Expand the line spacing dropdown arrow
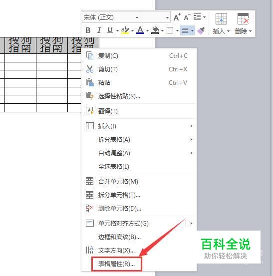The image size is (273, 276). [204, 17]
